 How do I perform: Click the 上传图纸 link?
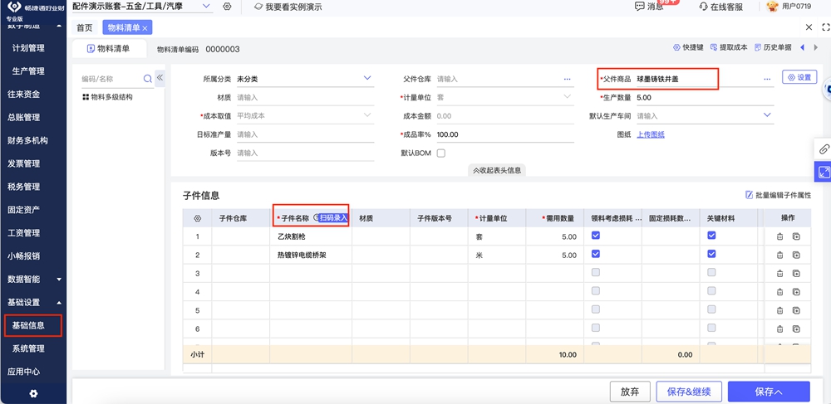[x=651, y=134]
